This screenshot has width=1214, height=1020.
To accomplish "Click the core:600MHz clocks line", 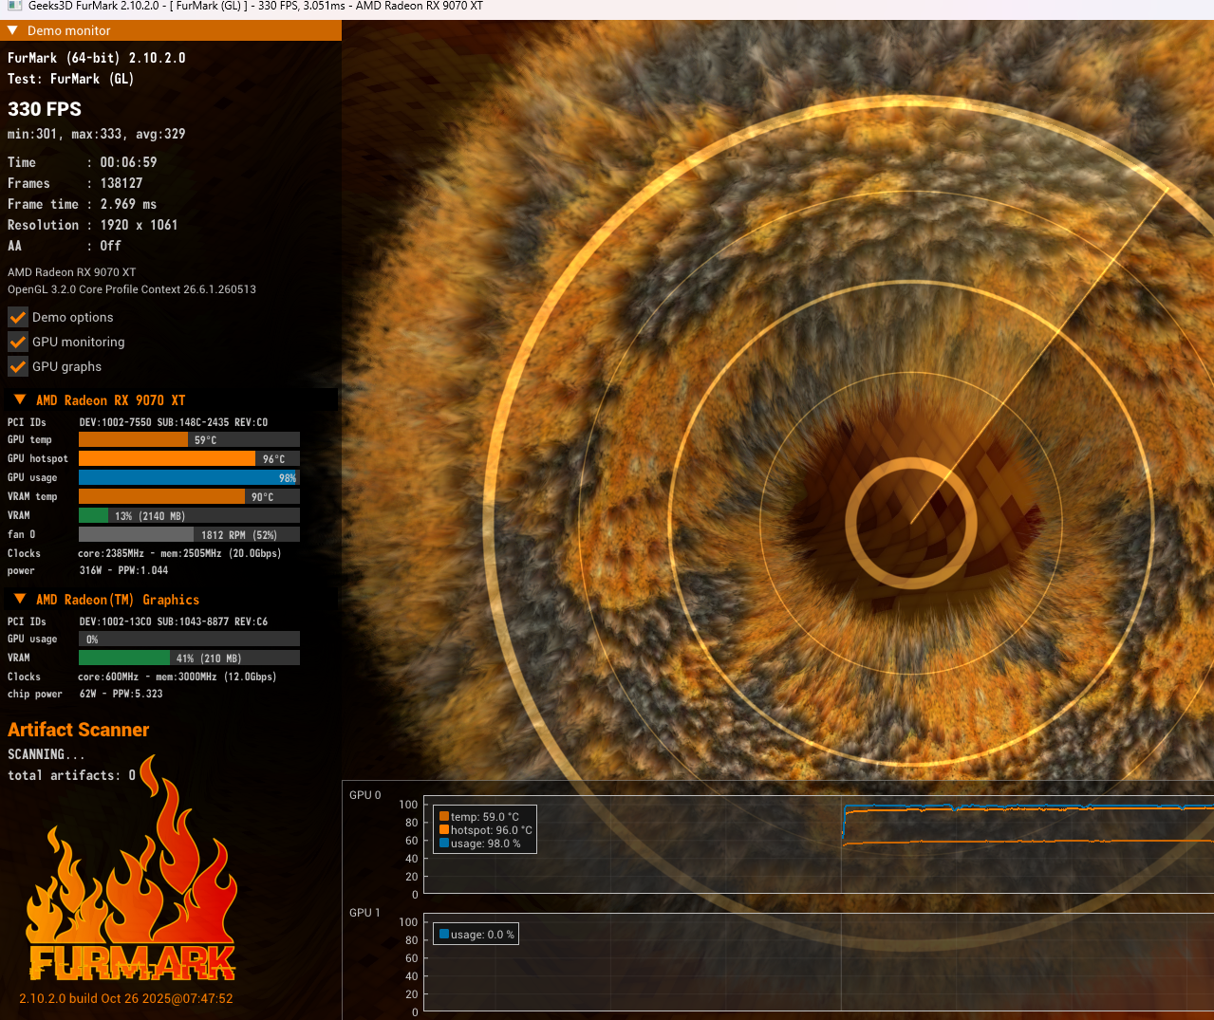I will tap(177, 677).
